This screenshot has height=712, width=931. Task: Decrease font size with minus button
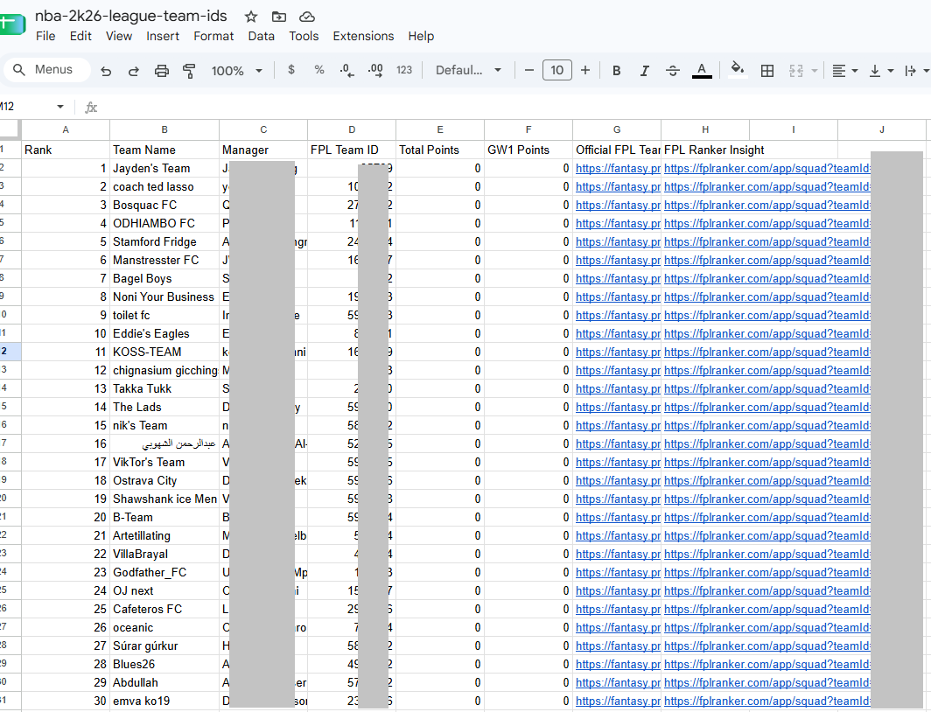click(x=529, y=70)
